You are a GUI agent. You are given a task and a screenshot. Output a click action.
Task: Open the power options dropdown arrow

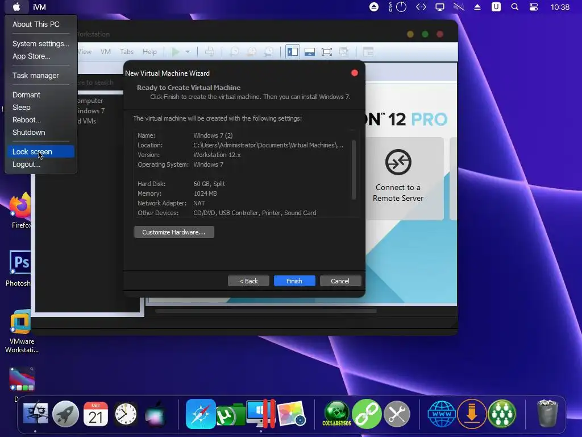tap(188, 52)
